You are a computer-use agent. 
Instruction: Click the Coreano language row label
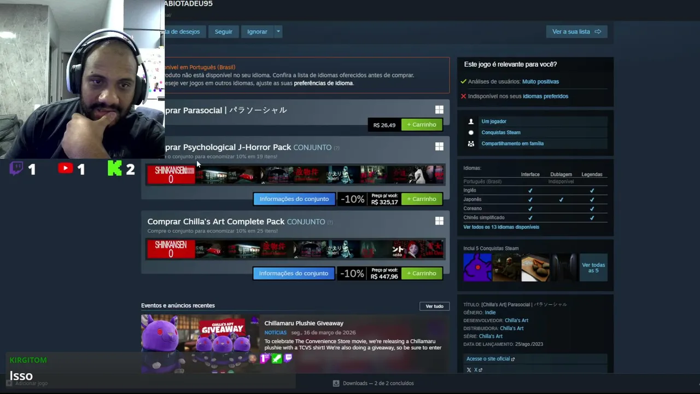[472, 208]
